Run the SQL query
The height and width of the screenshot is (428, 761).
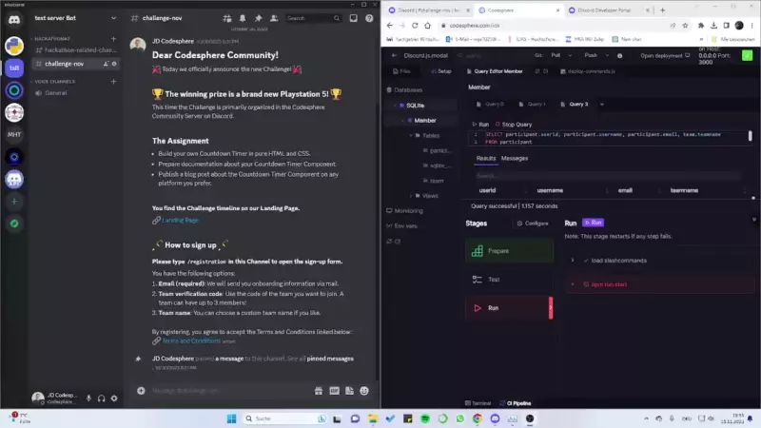[480, 125]
